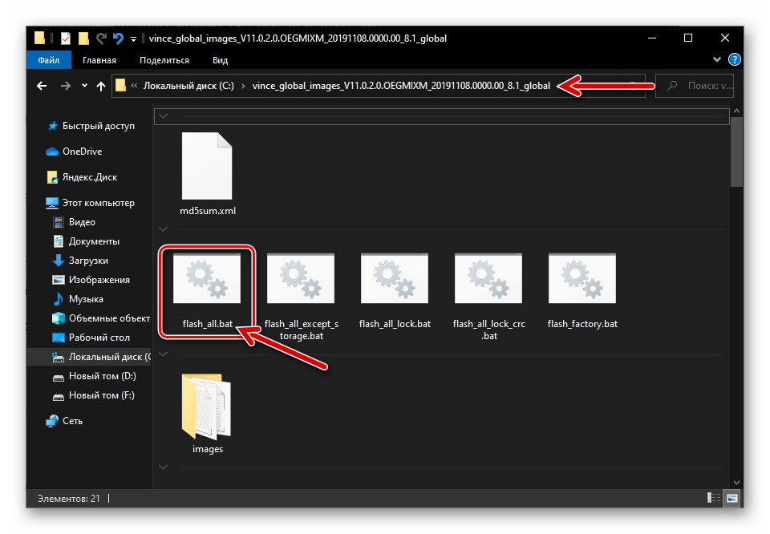Viewport: 770px width, 534px height.
Task: Collapse the file group above flash_all.bat
Action: pyautogui.click(x=163, y=229)
